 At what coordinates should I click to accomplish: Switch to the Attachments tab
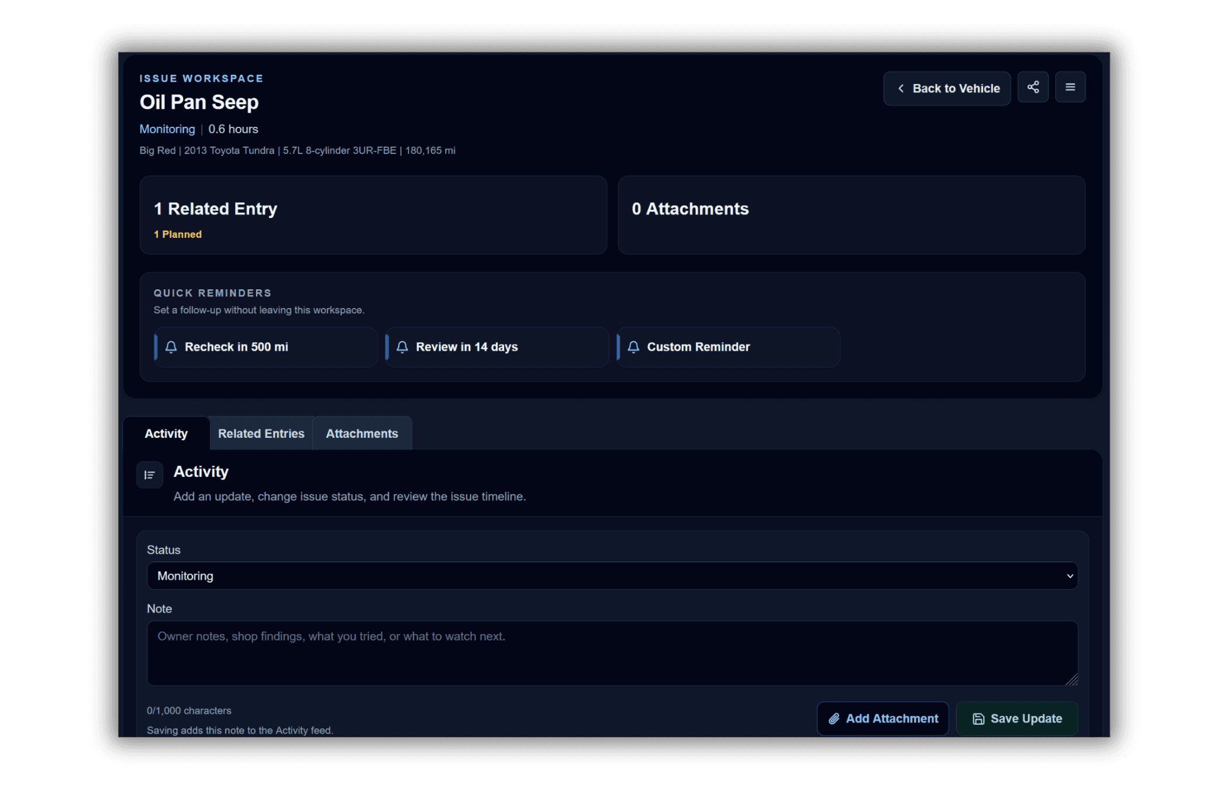362,433
